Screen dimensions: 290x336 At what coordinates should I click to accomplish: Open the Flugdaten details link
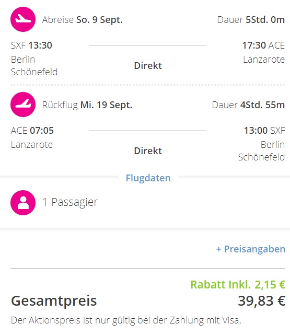[148, 178]
